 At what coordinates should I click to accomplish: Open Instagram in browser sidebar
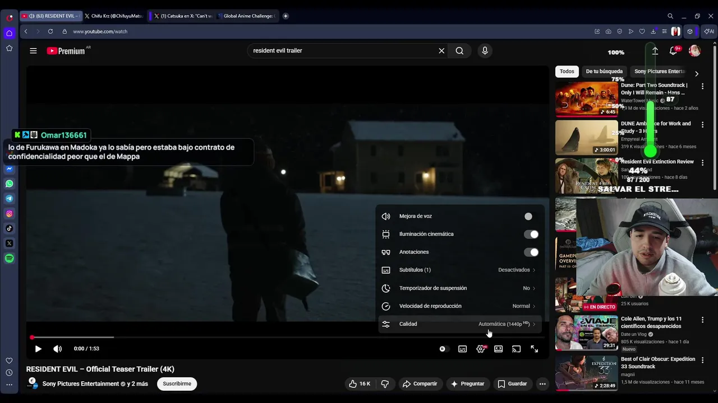[10, 213]
